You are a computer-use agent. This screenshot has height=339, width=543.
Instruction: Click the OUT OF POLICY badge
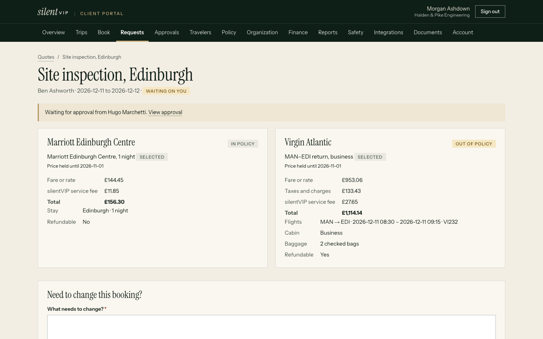(474, 144)
